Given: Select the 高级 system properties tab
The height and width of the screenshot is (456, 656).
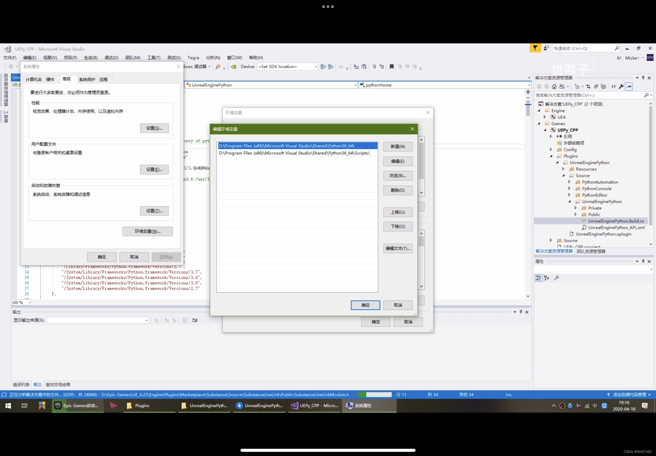Looking at the screenshot, I should pos(67,79).
